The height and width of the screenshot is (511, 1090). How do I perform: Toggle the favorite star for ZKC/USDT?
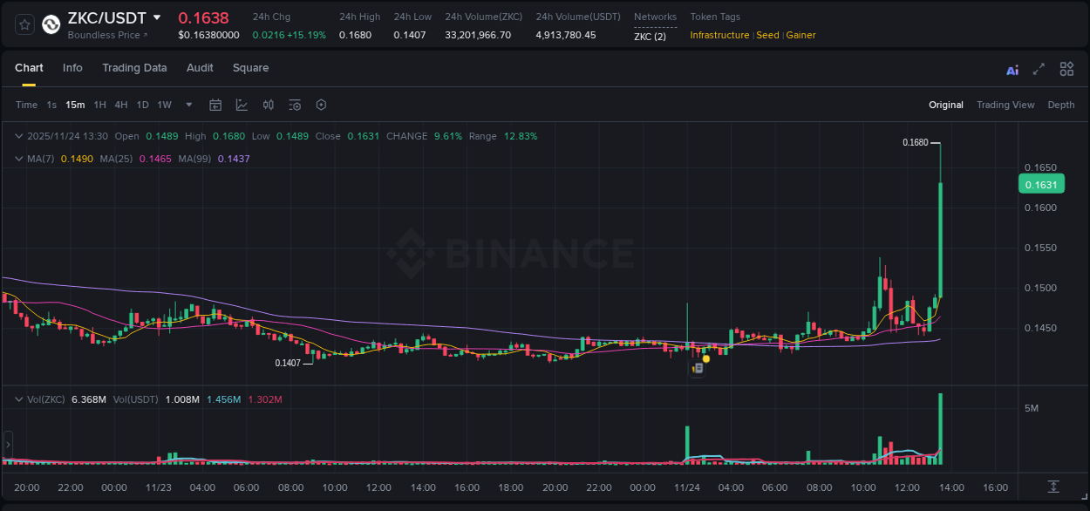[24, 24]
